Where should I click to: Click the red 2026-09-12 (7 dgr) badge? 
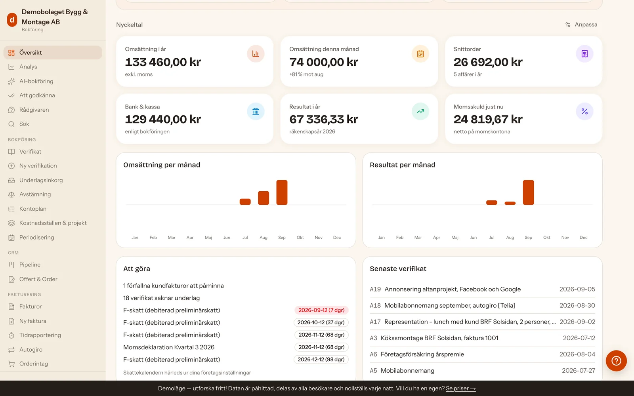tap(321, 310)
